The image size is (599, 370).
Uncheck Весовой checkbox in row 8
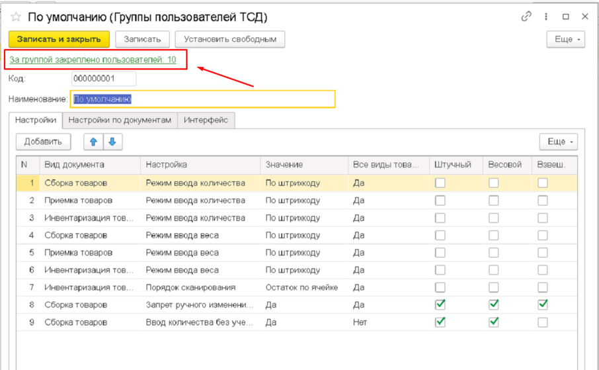[x=493, y=304]
